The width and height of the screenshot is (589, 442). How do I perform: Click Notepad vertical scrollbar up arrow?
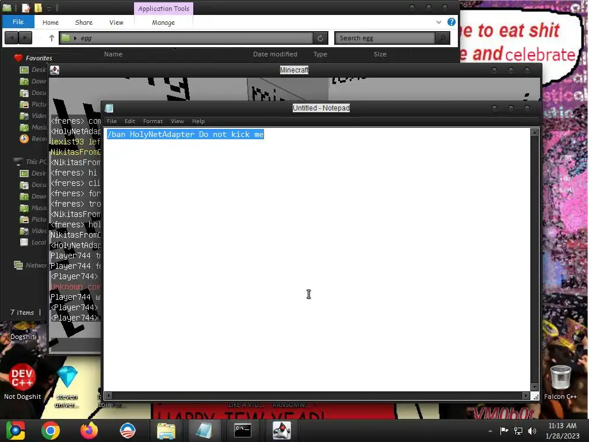534,132
